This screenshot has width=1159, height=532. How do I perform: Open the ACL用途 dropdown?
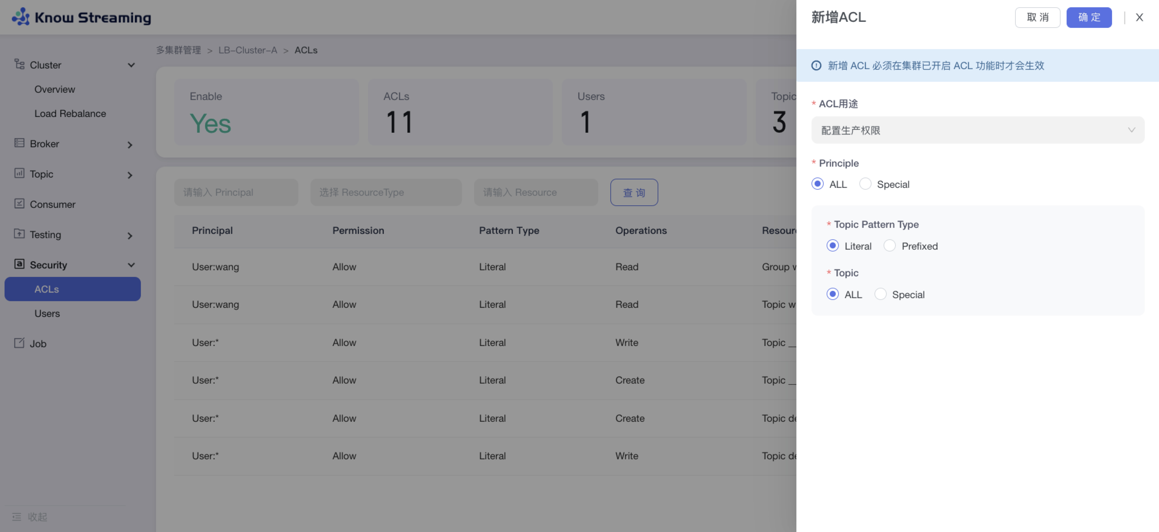pos(977,130)
